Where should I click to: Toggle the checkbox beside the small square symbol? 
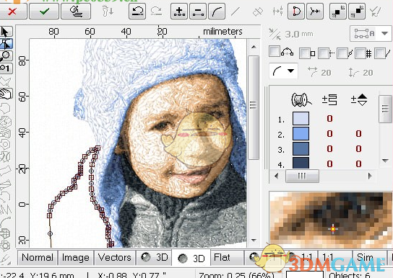pos(305,53)
